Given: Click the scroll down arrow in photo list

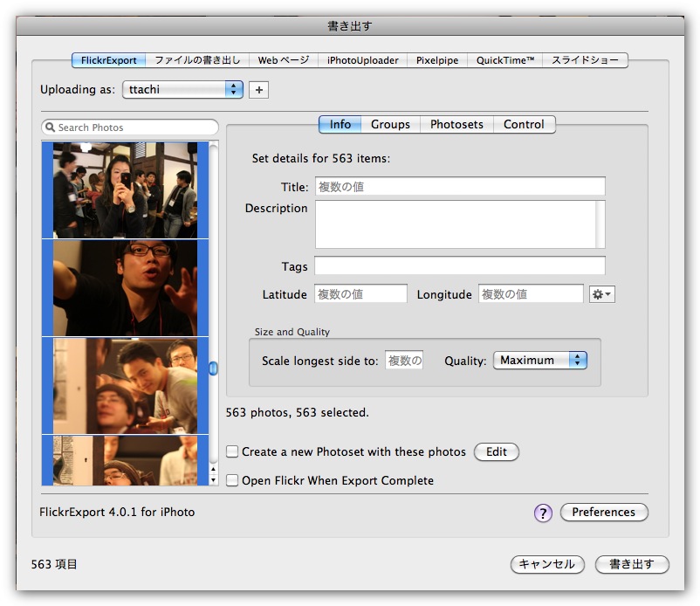Looking at the screenshot, I should point(213,479).
